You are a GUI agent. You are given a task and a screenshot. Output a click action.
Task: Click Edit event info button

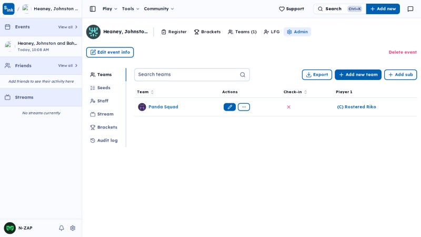click(x=110, y=52)
